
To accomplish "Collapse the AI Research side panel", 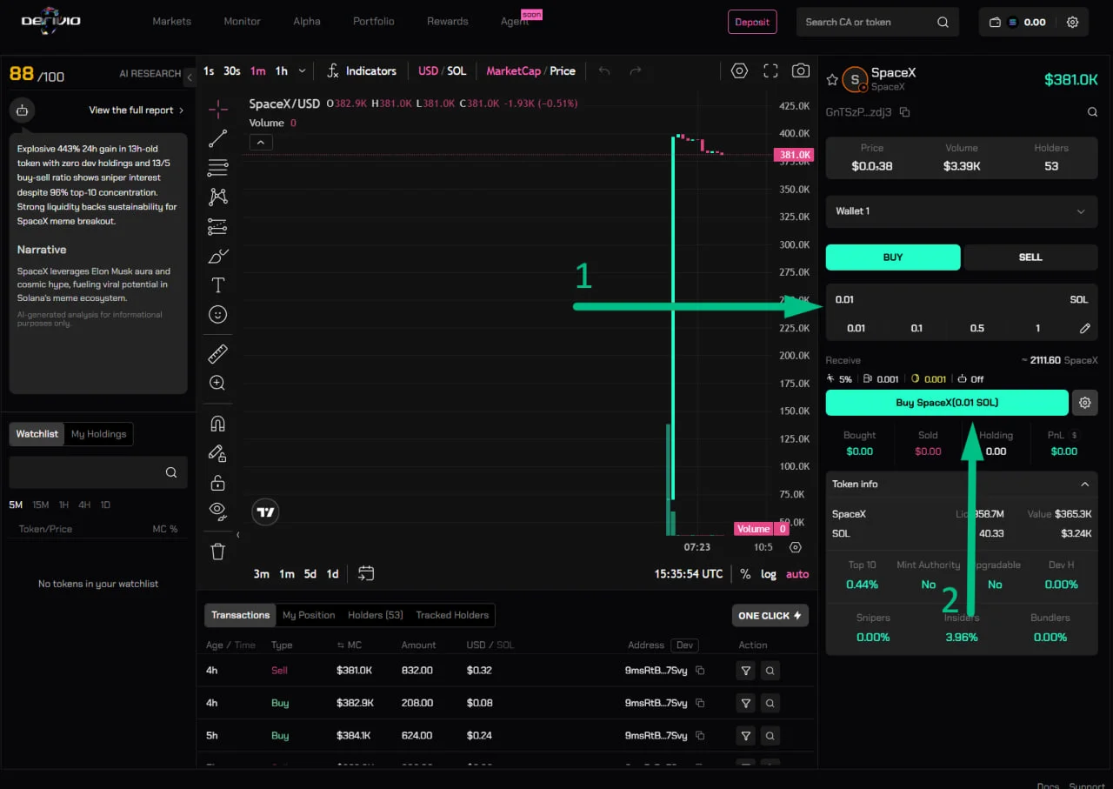I will point(190,77).
